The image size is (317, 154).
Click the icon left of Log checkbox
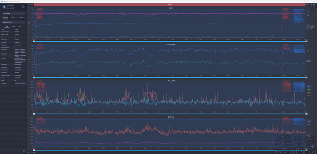pyautogui.click(x=28, y=152)
